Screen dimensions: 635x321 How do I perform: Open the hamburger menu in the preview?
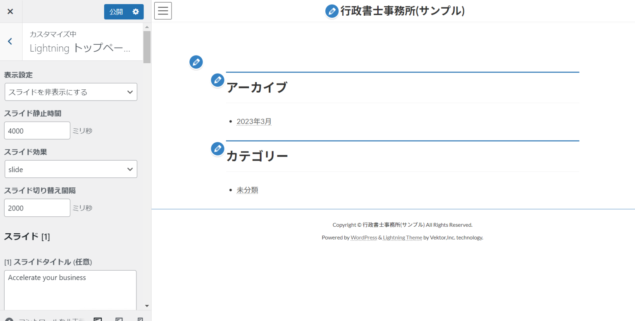click(x=163, y=11)
